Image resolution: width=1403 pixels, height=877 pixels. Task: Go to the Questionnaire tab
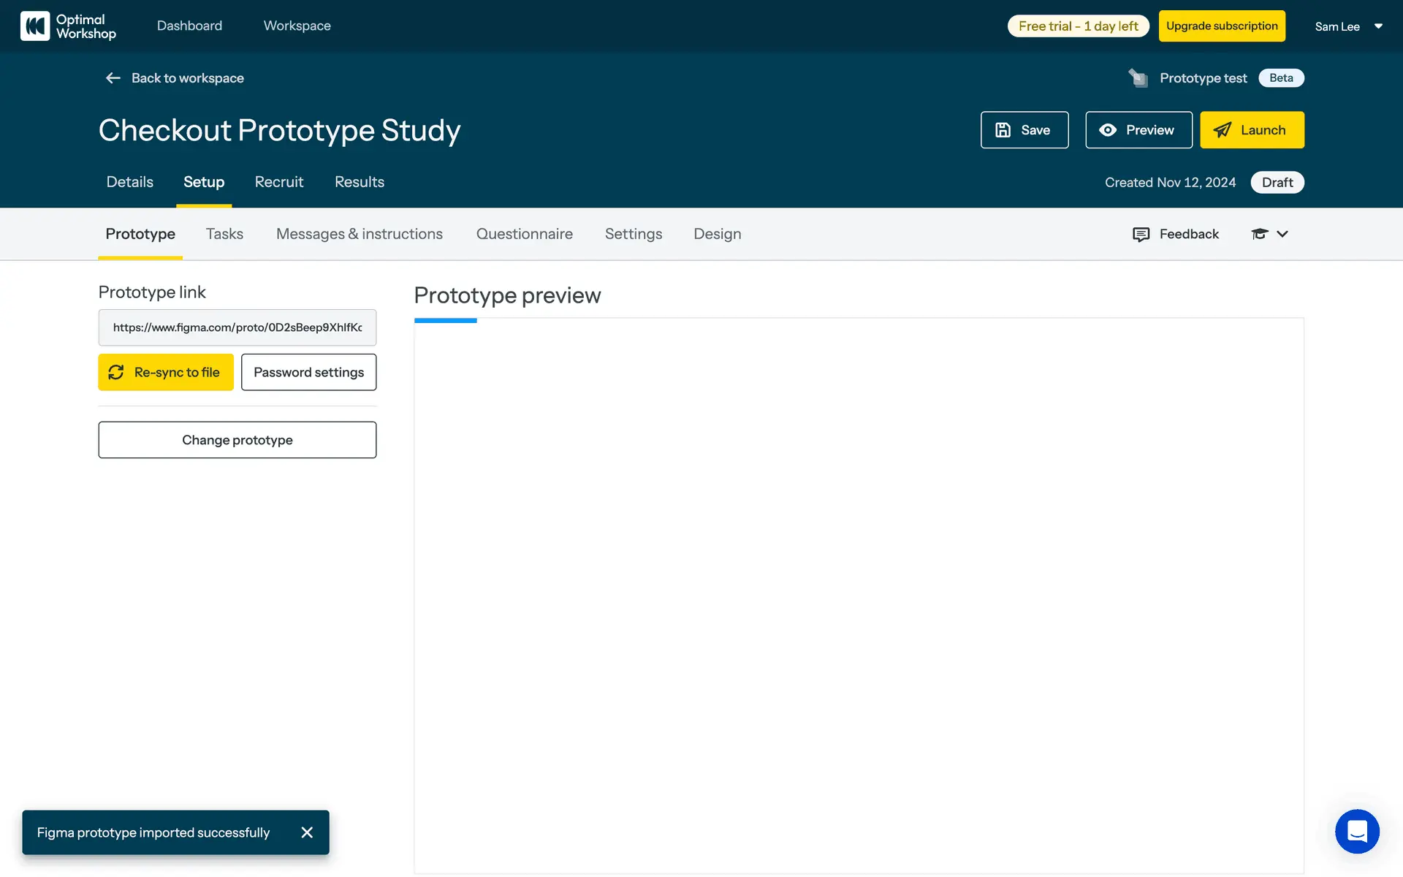524,234
